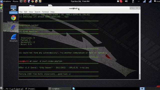Click the small white square tray icon
Viewport: 160px width, 90px height.
(118, 1)
